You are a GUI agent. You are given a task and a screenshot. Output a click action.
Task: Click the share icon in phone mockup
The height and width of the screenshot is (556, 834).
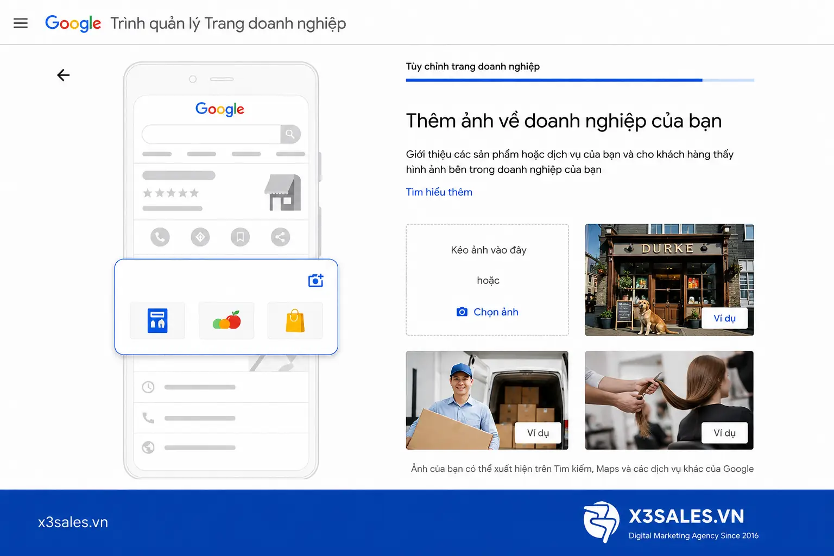tap(280, 237)
